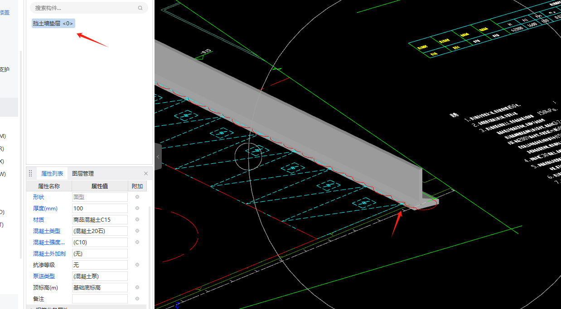This screenshot has width=561, height=309.
Task: Click the properties panel drag handle dots
Action: point(30,173)
